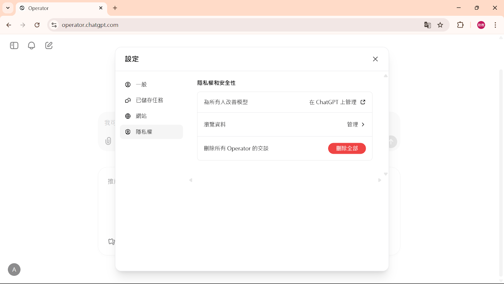Select the 隱私權 settings tab
This screenshot has width=504, height=284.
tap(151, 132)
